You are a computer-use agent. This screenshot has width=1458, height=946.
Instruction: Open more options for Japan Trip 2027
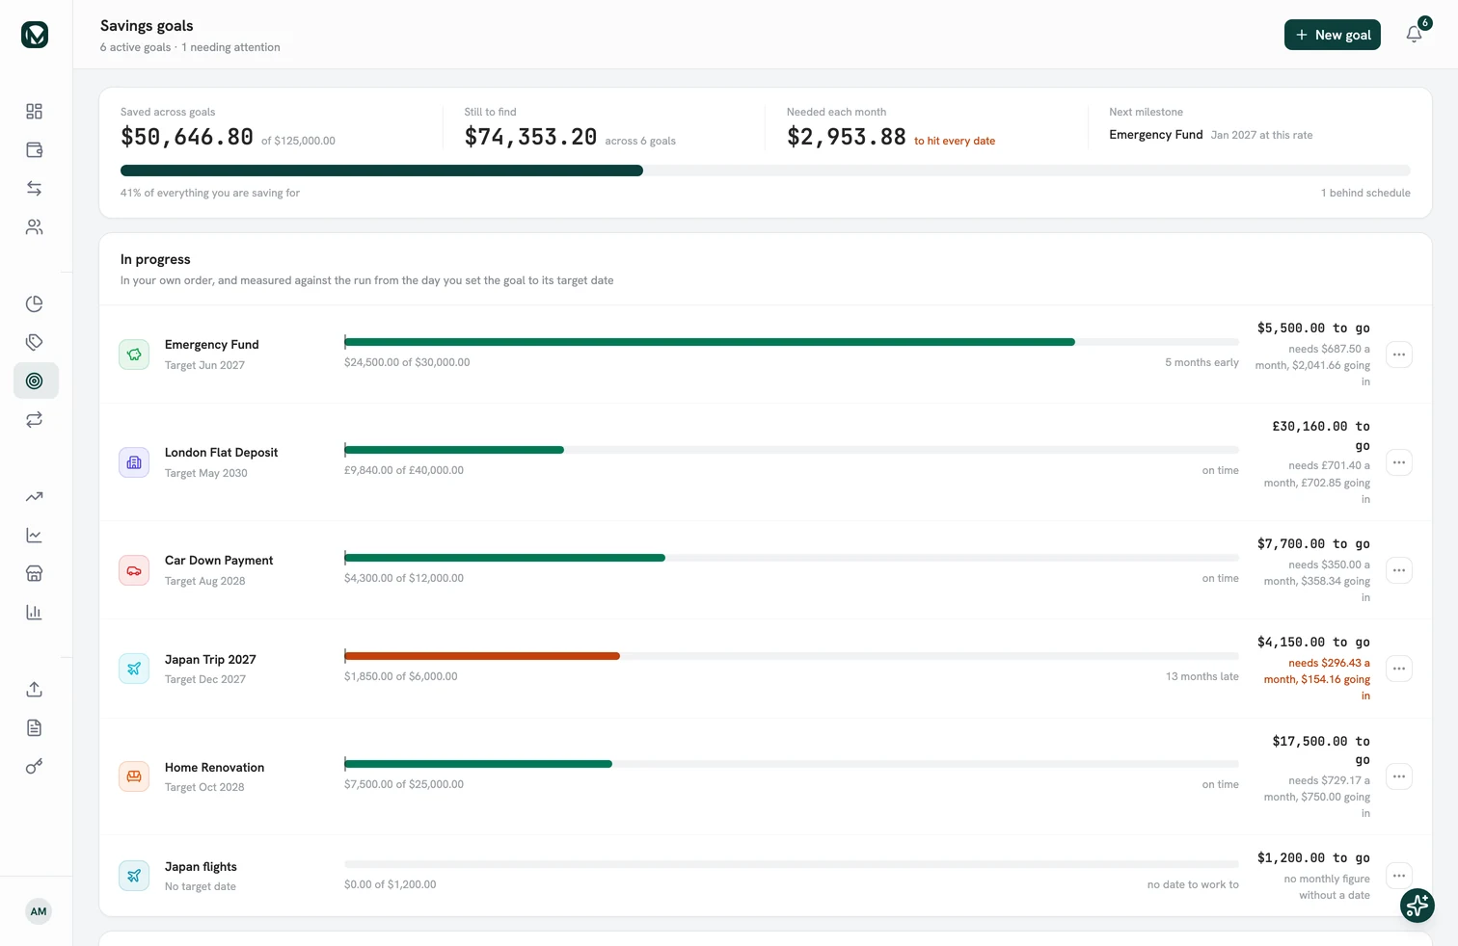1399,669
